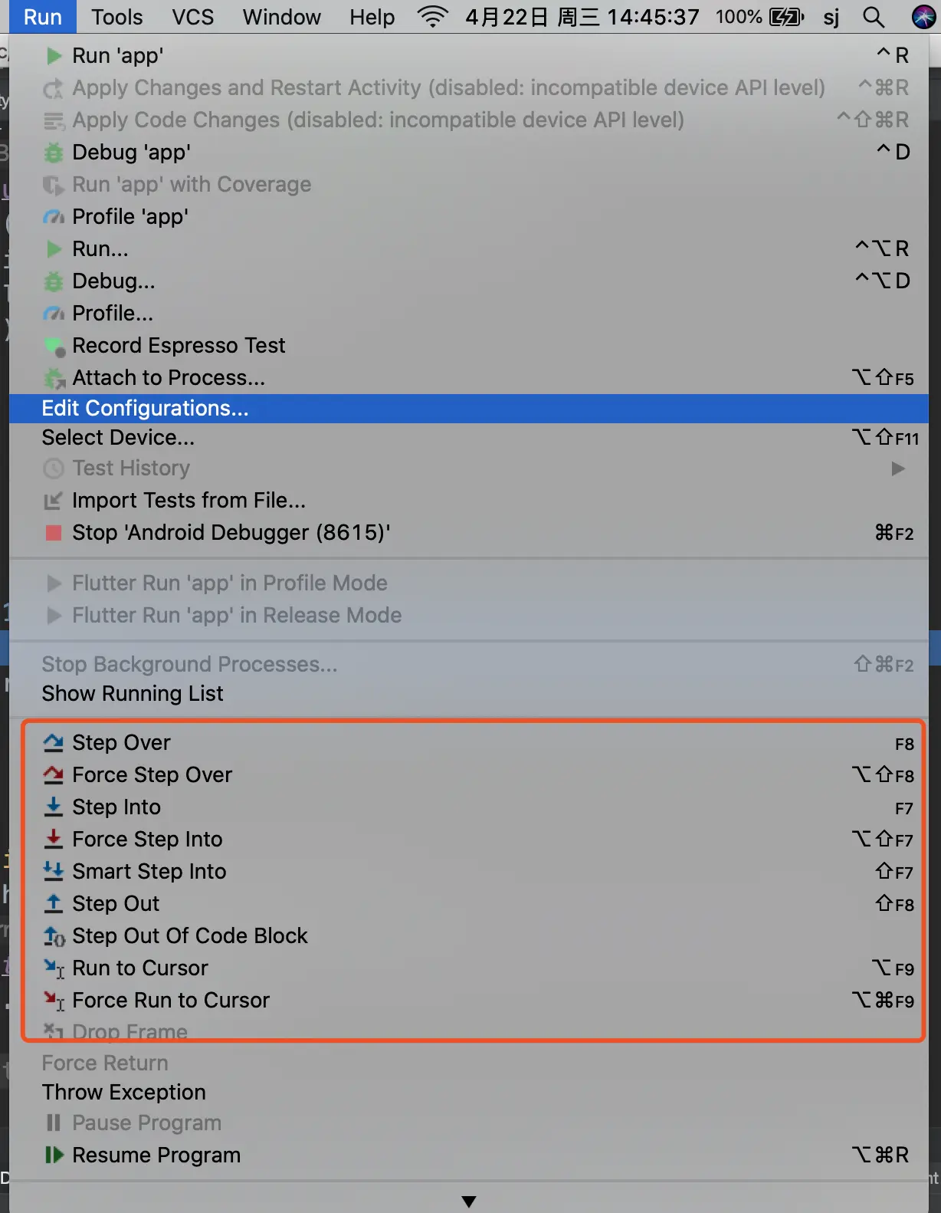Click the Record Espresso Test icon
This screenshot has width=941, height=1213.
click(54, 347)
